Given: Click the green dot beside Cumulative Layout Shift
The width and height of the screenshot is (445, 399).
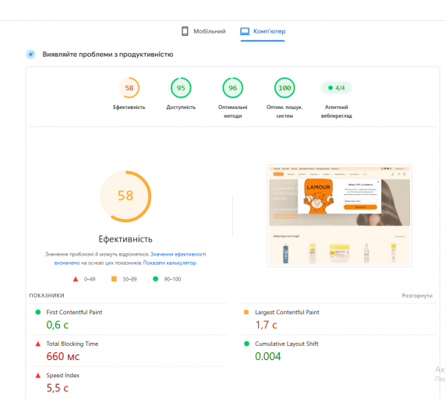Looking at the screenshot, I should point(246,344).
